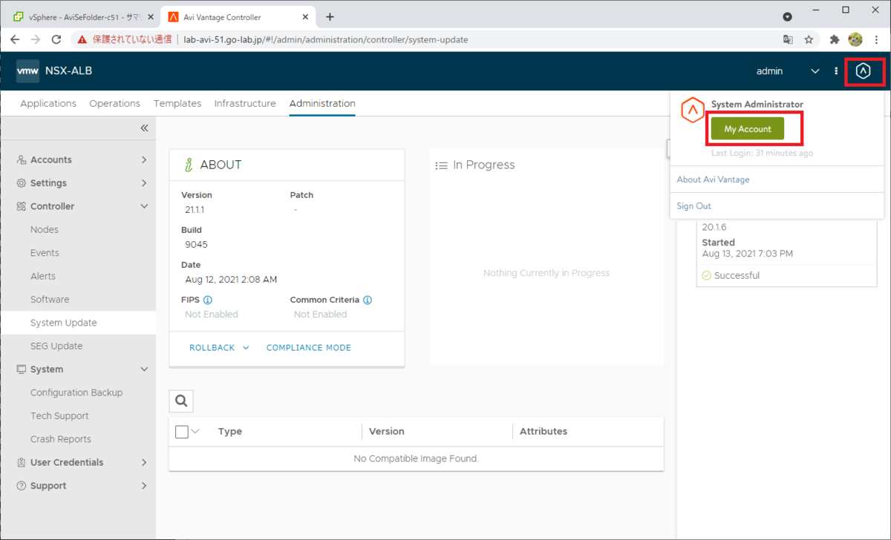Toggle the select-all checkbox in image table
Screen dimensions: 891x540
pyautogui.click(x=182, y=432)
